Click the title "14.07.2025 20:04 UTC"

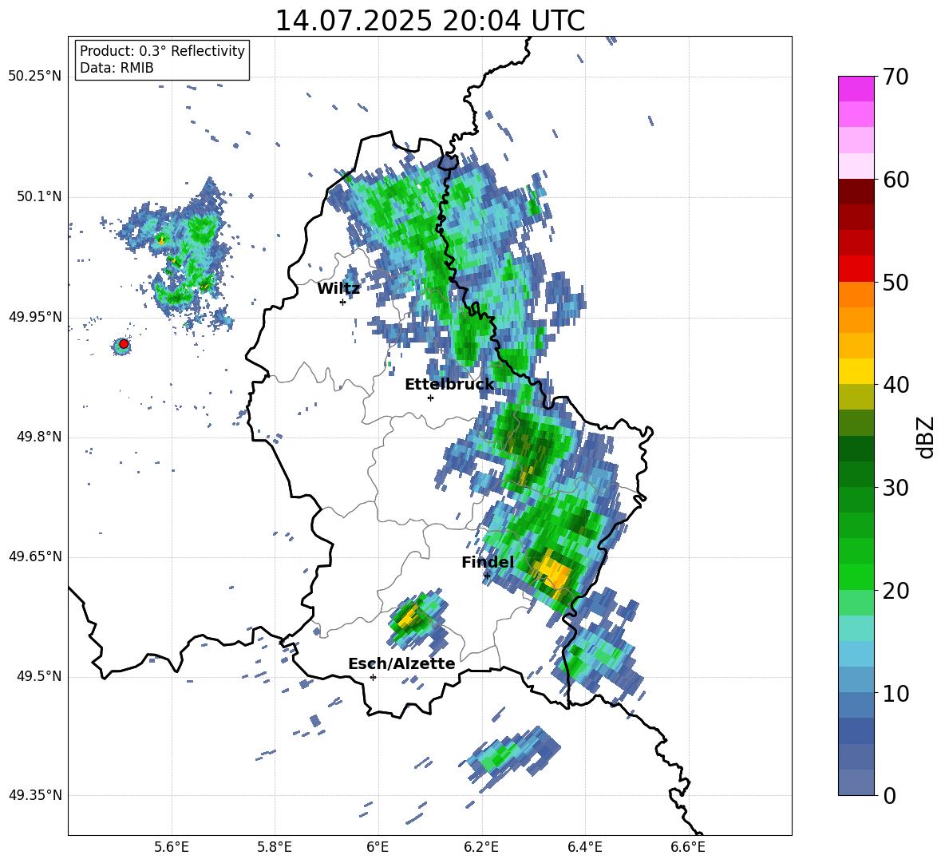coord(429,21)
